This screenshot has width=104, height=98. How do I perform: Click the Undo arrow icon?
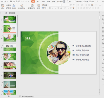22,1
